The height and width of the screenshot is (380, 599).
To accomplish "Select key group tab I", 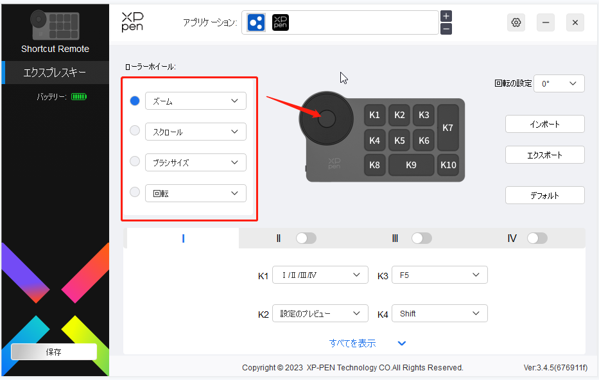I will [x=182, y=237].
